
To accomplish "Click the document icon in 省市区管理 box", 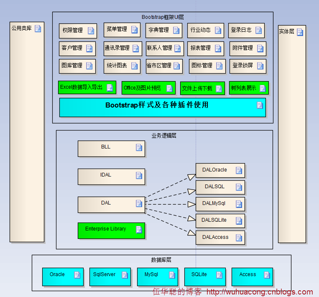I will [177, 66].
